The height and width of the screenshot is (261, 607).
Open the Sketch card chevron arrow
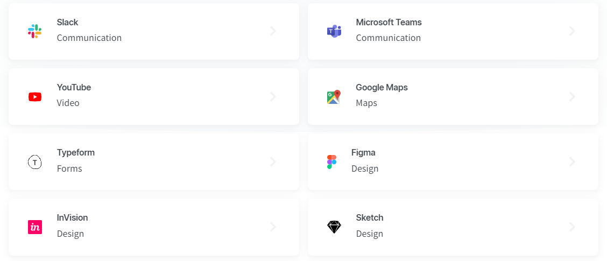(572, 227)
